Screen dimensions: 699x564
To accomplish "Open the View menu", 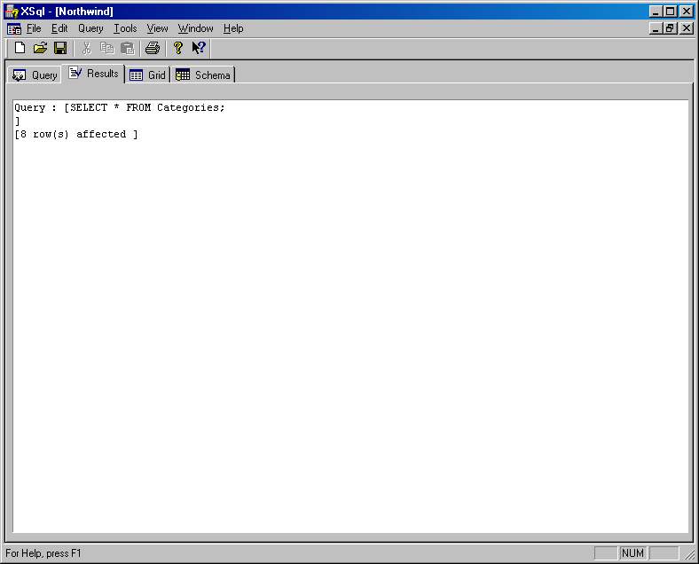I will [x=157, y=28].
